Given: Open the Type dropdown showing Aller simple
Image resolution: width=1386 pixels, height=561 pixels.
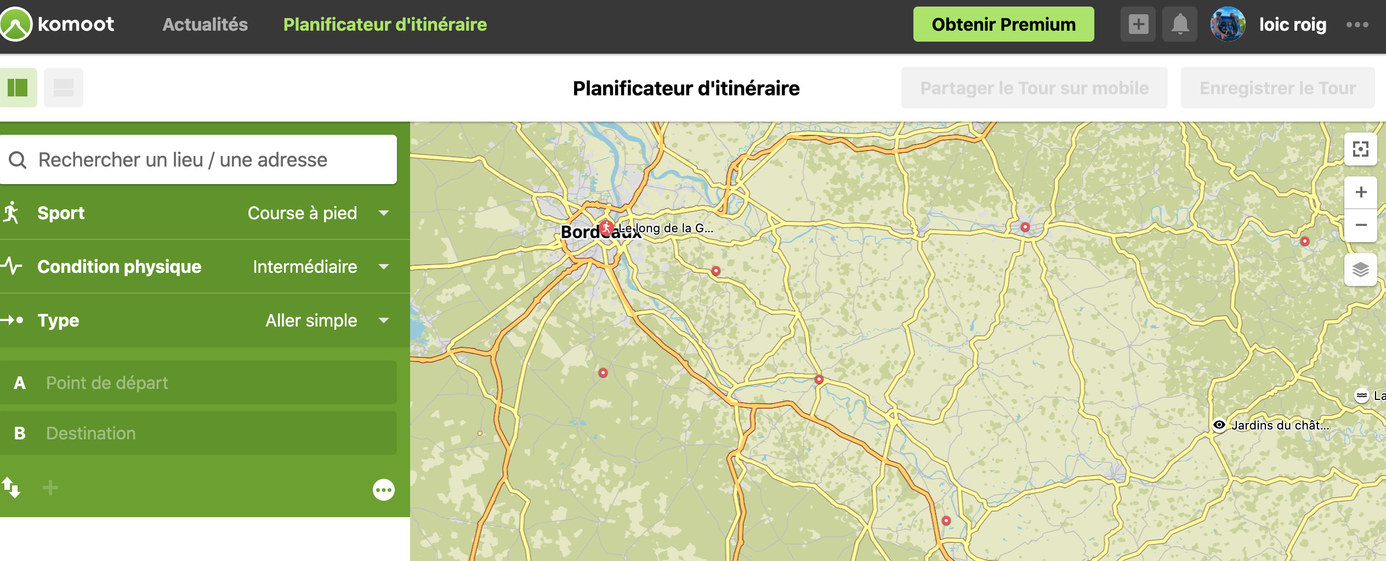Looking at the screenshot, I should [327, 320].
